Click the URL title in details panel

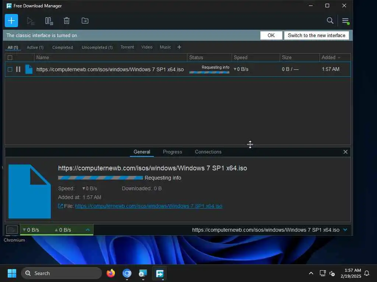click(x=152, y=168)
